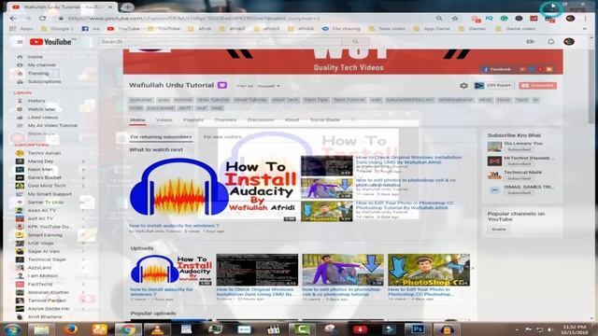Open Liked videos in the sidebar
The width and height of the screenshot is (598, 336).
pyautogui.click(x=42, y=118)
